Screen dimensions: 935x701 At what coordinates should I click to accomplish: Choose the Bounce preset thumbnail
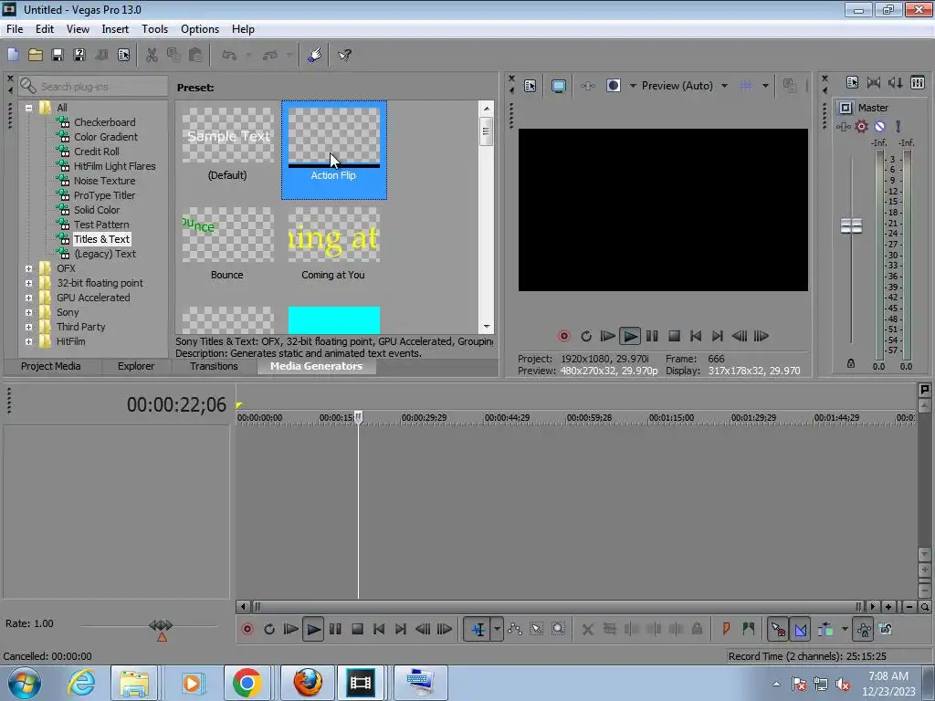tap(227, 235)
